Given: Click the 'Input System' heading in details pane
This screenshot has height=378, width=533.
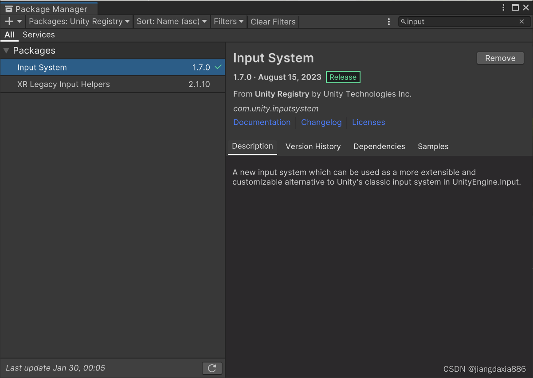Looking at the screenshot, I should point(274,58).
